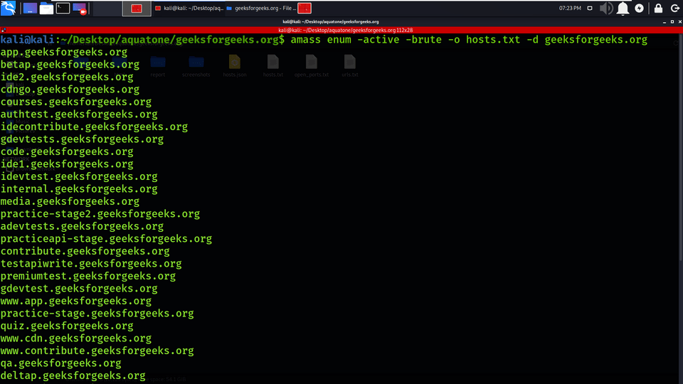
Task: Minimize the terminal window
Action: (x=665, y=22)
